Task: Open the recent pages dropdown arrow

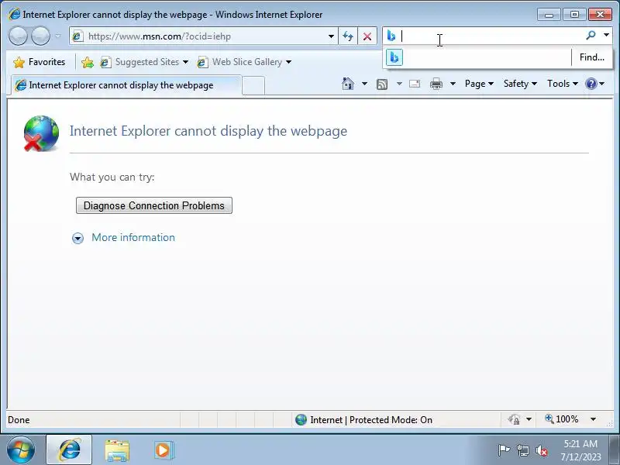Action: pyautogui.click(x=57, y=36)
